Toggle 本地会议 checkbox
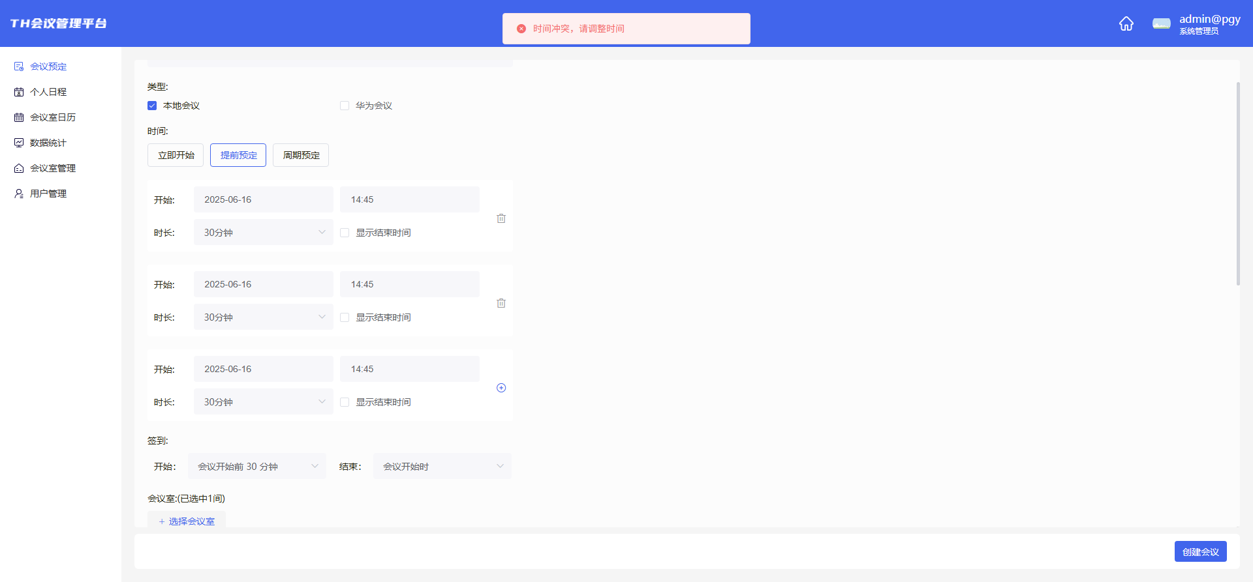This screenshot has height=582, width=1253. pyautogui.click(x=152, y=106)
